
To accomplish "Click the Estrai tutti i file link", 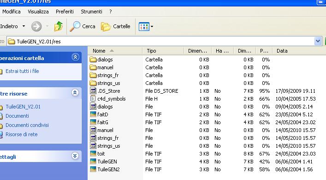I will pos(22,71).
